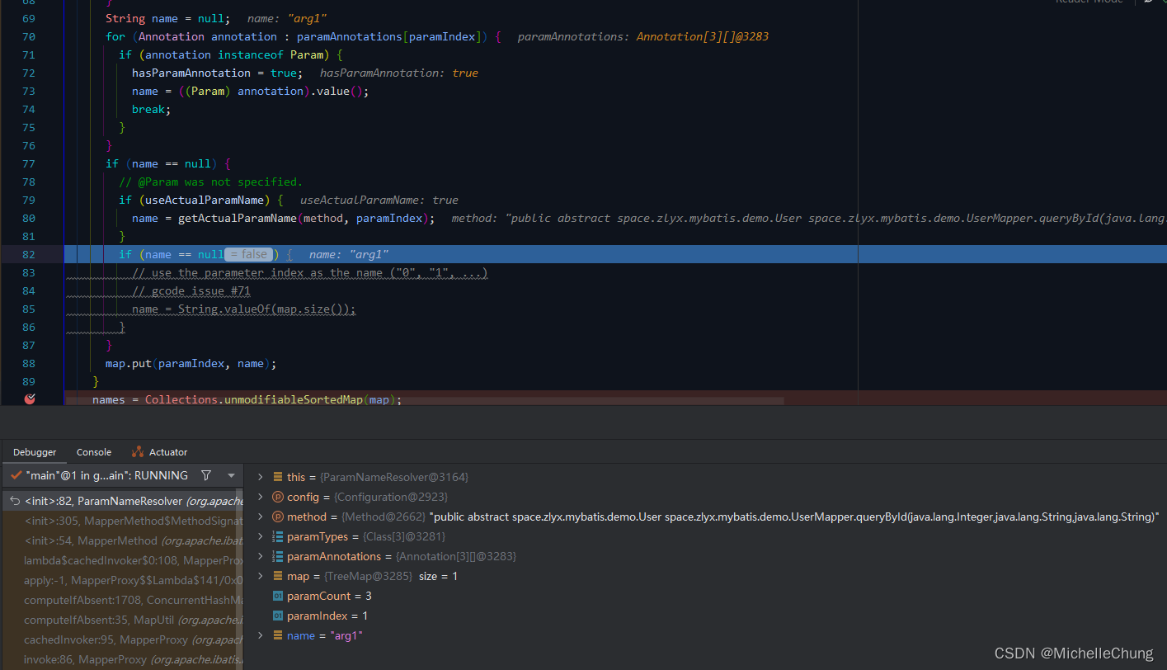
Task: Expand the 'method' variable node
Action: pyautogui.click(x=261, y=517)
